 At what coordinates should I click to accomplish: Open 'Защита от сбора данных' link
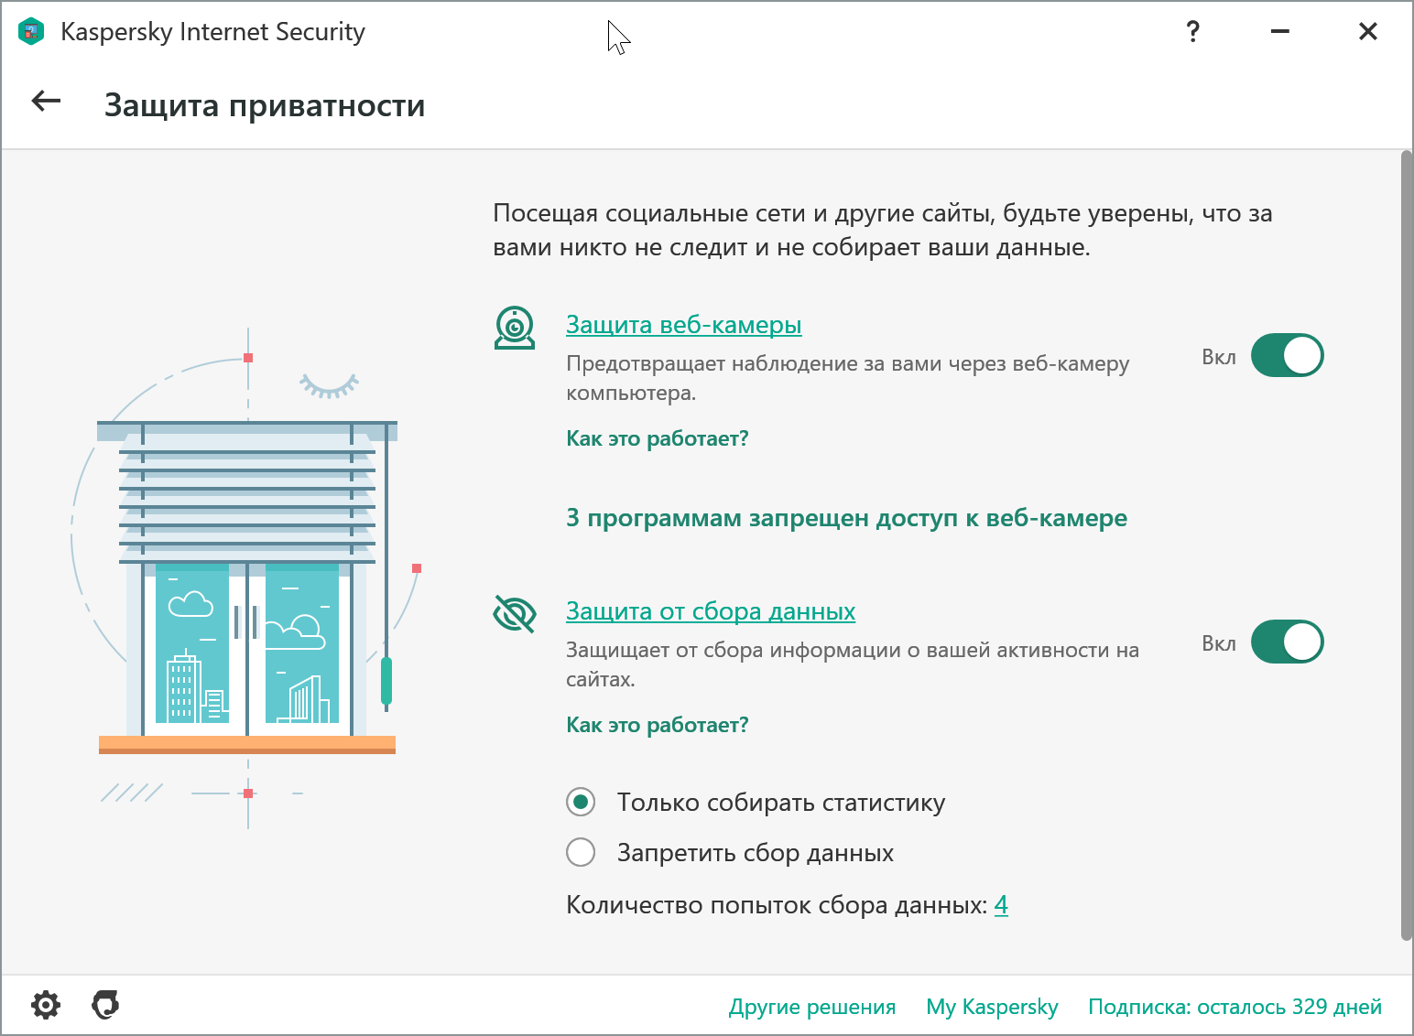(x=711, y=611)
